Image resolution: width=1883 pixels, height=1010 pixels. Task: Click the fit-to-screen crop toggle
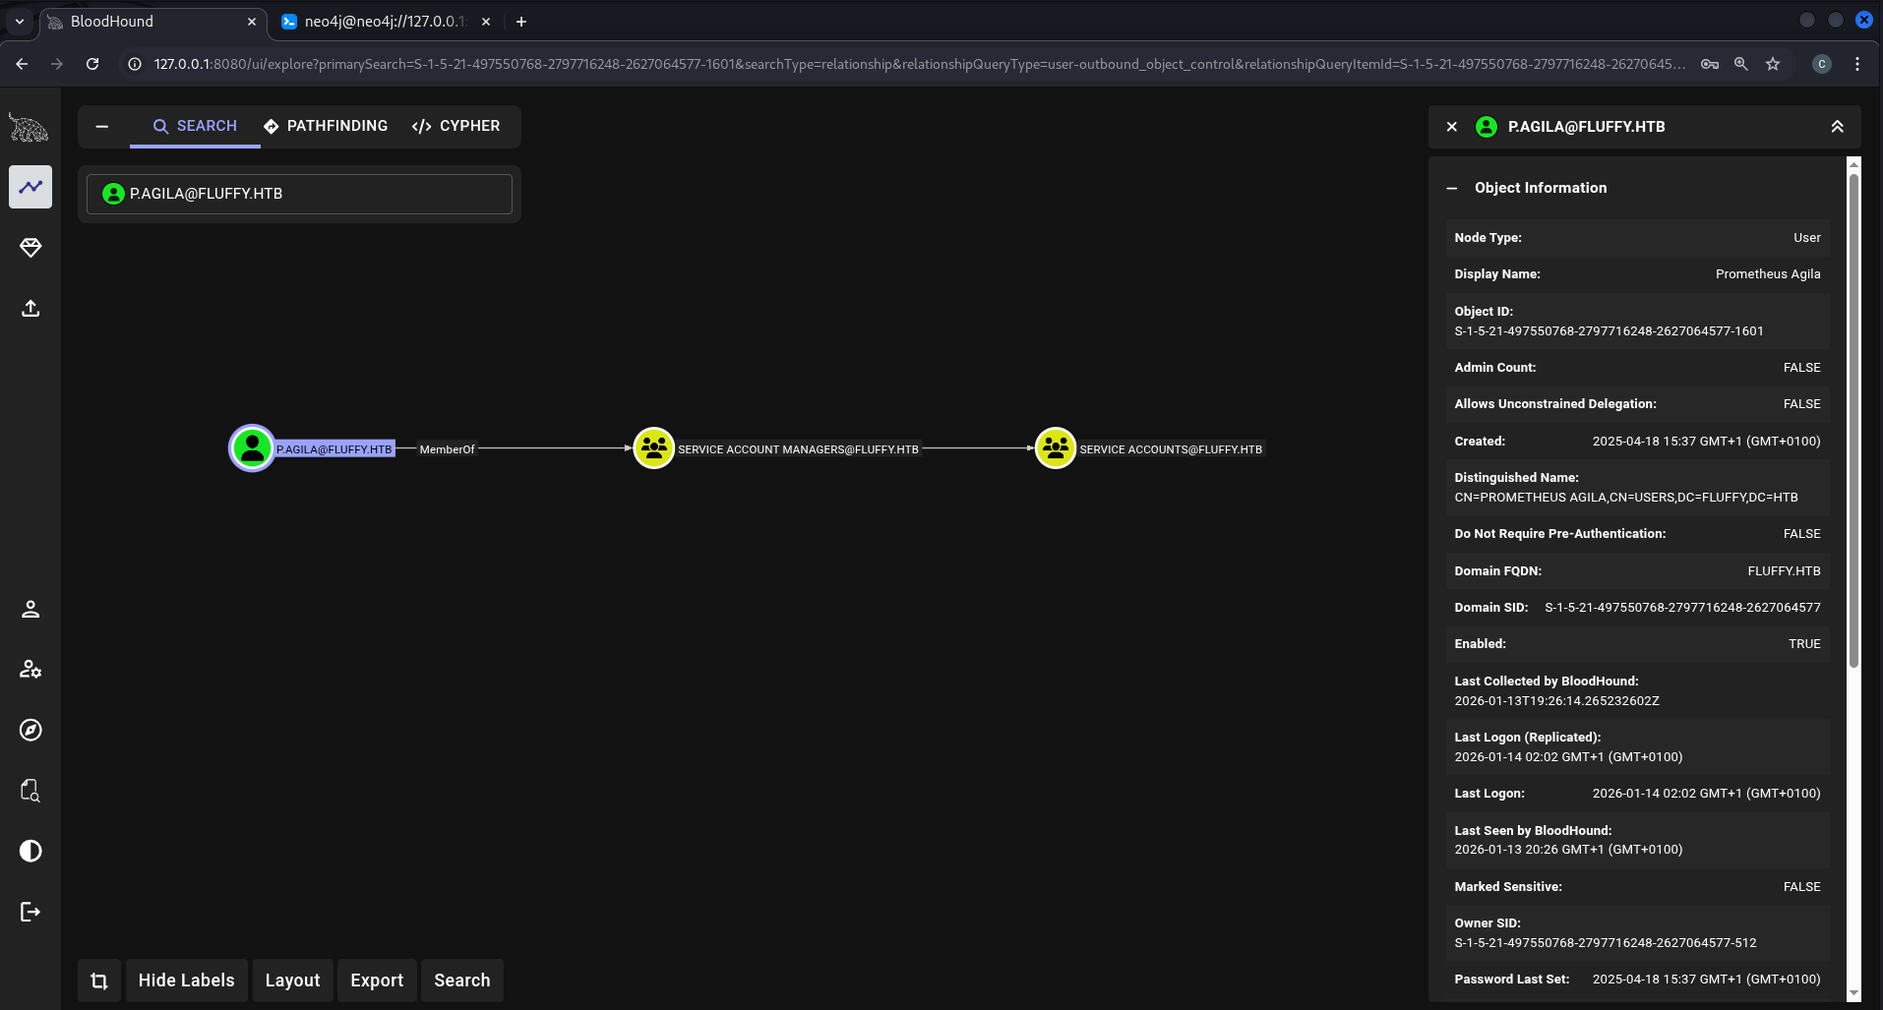tap(98, 980)
